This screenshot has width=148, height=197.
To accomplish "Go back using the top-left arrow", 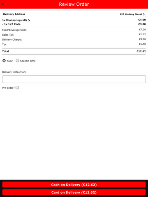I will pos(3,4).
